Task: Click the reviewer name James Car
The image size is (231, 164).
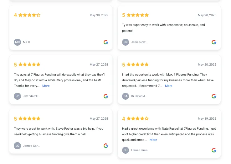Action: [x=31, y=146]
